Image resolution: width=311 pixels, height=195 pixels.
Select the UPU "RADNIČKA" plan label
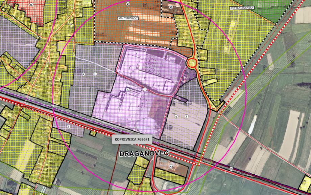tap(128, 18)
